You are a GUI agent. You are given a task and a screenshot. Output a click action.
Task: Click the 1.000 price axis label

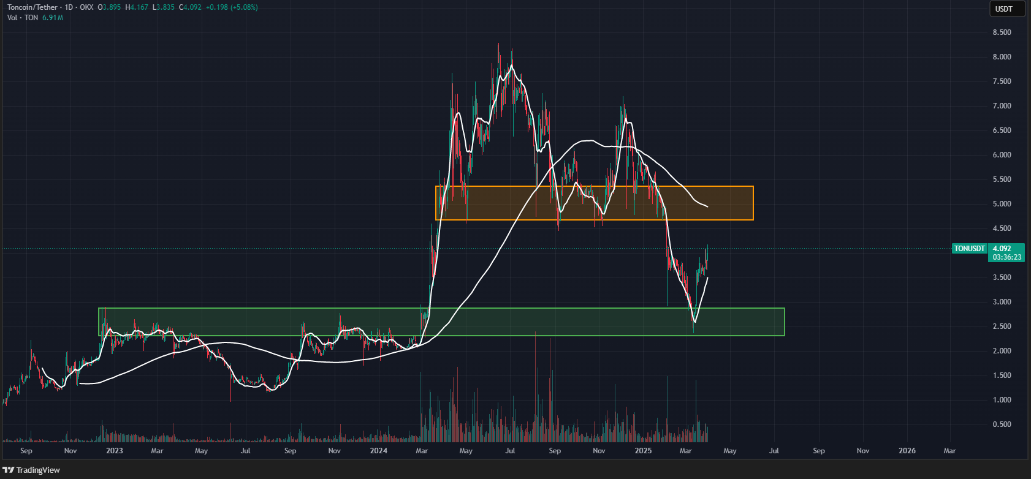click(x=1002, y=400)
